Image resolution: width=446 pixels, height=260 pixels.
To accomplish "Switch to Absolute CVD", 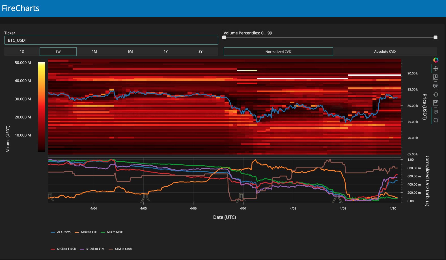I will (385, 52).
